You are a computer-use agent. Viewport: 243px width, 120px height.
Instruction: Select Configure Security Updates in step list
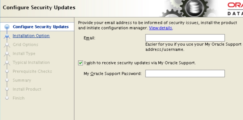(x=41, y=27)
